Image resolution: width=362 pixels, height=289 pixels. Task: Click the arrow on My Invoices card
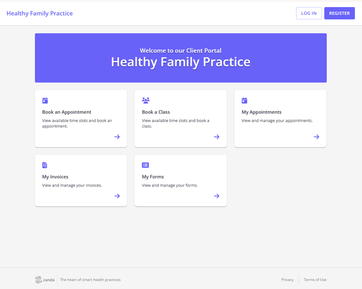[x=117, y=196]
